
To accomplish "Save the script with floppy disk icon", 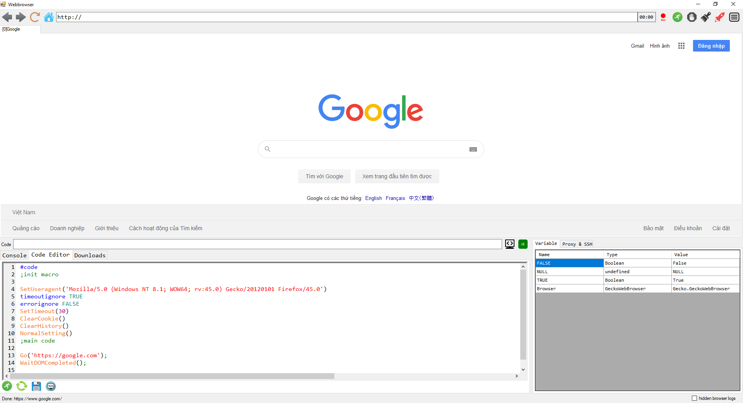I will [36, 386].
